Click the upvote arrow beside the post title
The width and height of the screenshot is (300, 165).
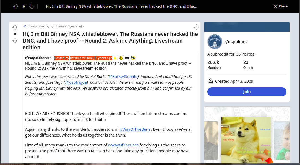(15, 27)
